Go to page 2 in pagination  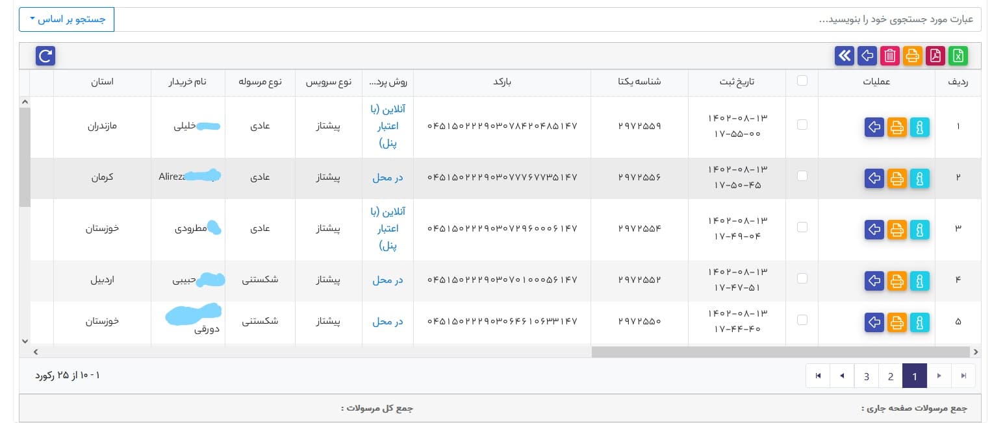tap(891, 376)
